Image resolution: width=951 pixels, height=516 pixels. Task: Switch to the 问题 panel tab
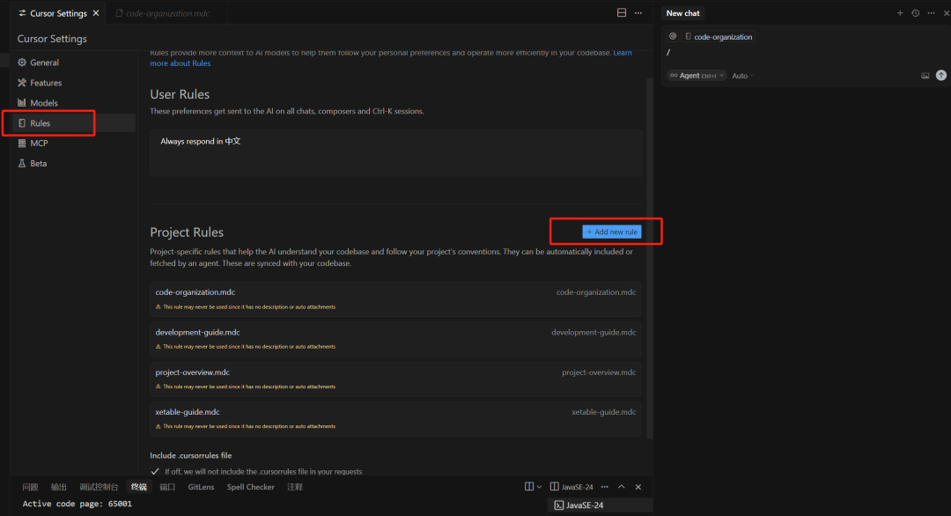tap(30, 487)
